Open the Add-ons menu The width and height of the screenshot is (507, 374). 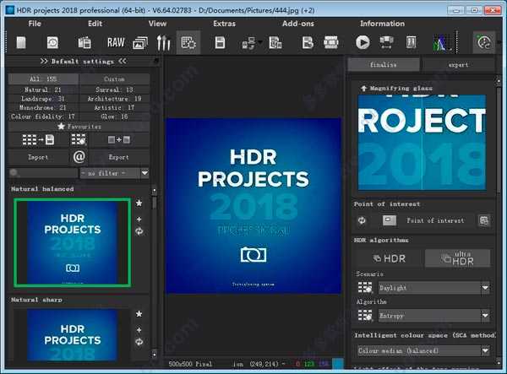[297, 24]
